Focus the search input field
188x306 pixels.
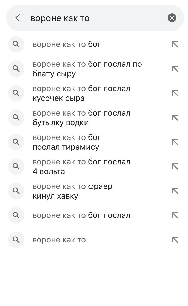tap(96, 18)
